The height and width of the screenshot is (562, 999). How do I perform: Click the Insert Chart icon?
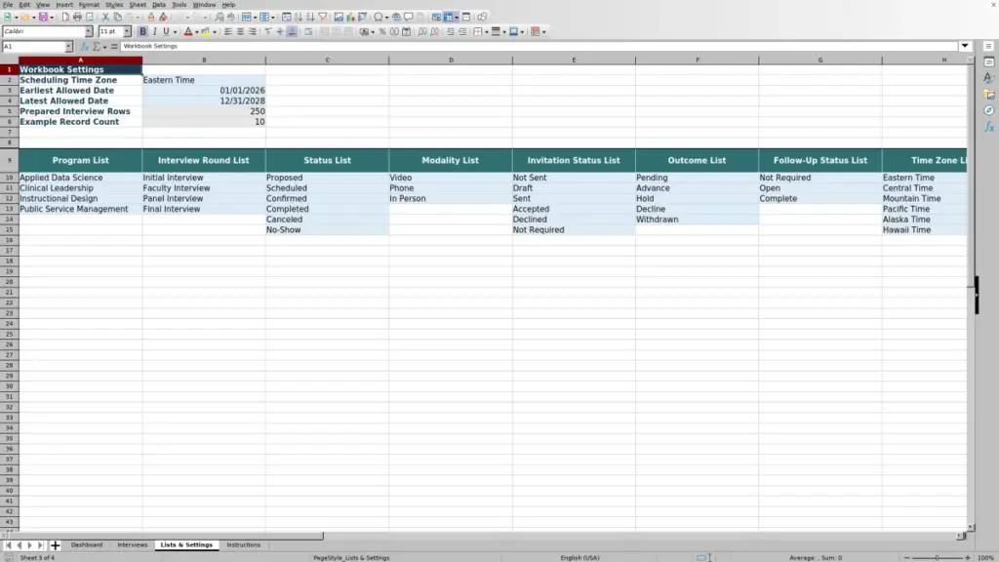pos(350,18)
